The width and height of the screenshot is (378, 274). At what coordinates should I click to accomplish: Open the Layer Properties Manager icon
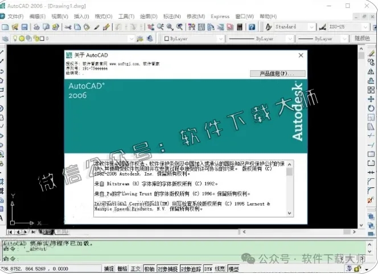tap(5, 39)
